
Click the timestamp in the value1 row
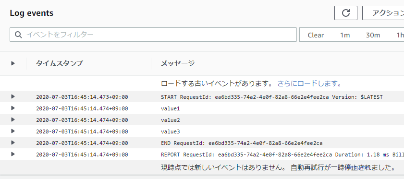(82, 108)
